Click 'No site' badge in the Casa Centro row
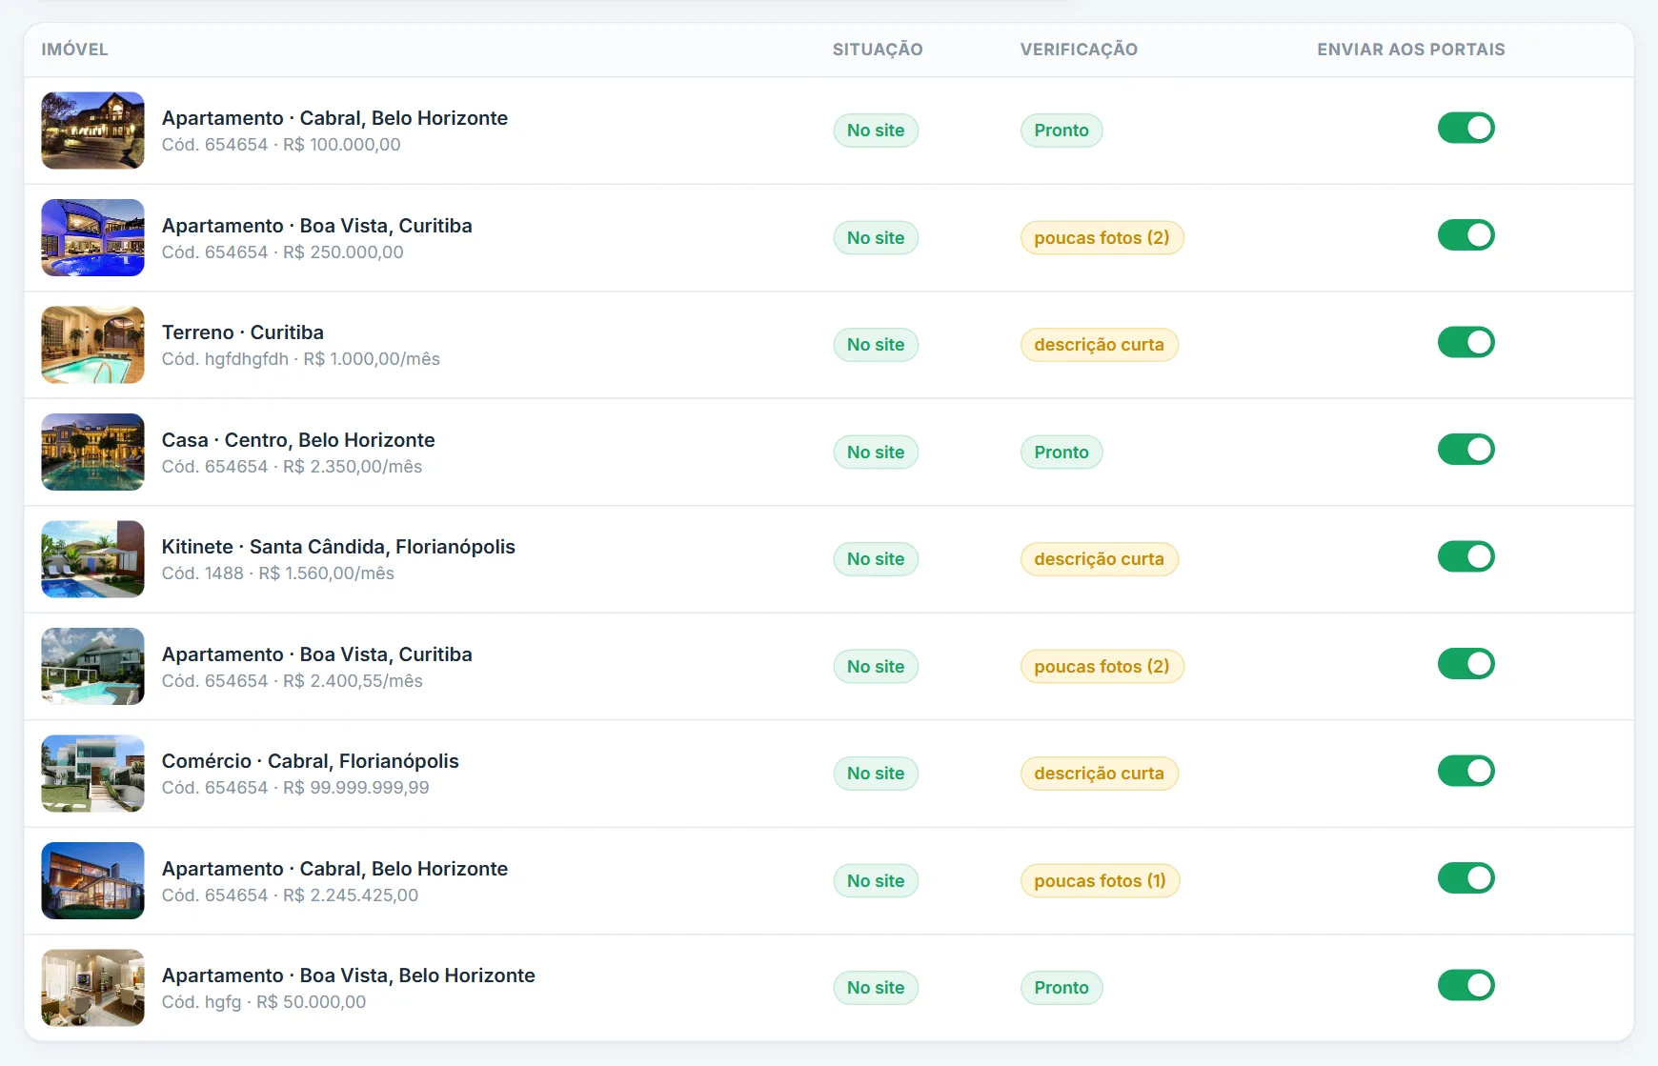 tap(876, 452)
